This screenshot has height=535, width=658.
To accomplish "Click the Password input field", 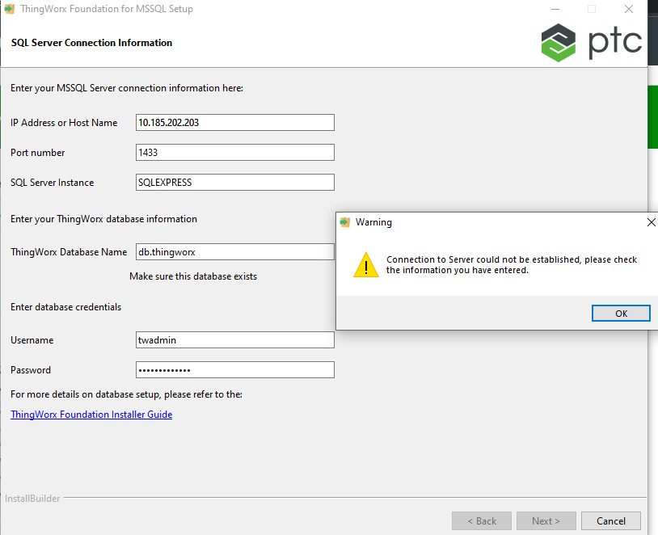I will (234, 369).
